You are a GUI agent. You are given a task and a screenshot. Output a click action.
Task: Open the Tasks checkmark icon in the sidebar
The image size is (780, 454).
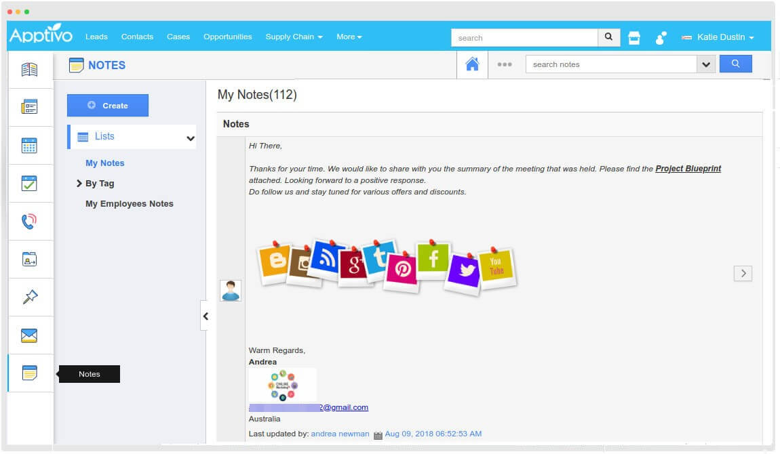[x=29, y=183]
